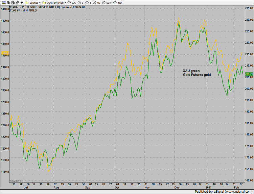
Task: Expand the Equities dropdown arrow
Action: click(x=40, y=2)
